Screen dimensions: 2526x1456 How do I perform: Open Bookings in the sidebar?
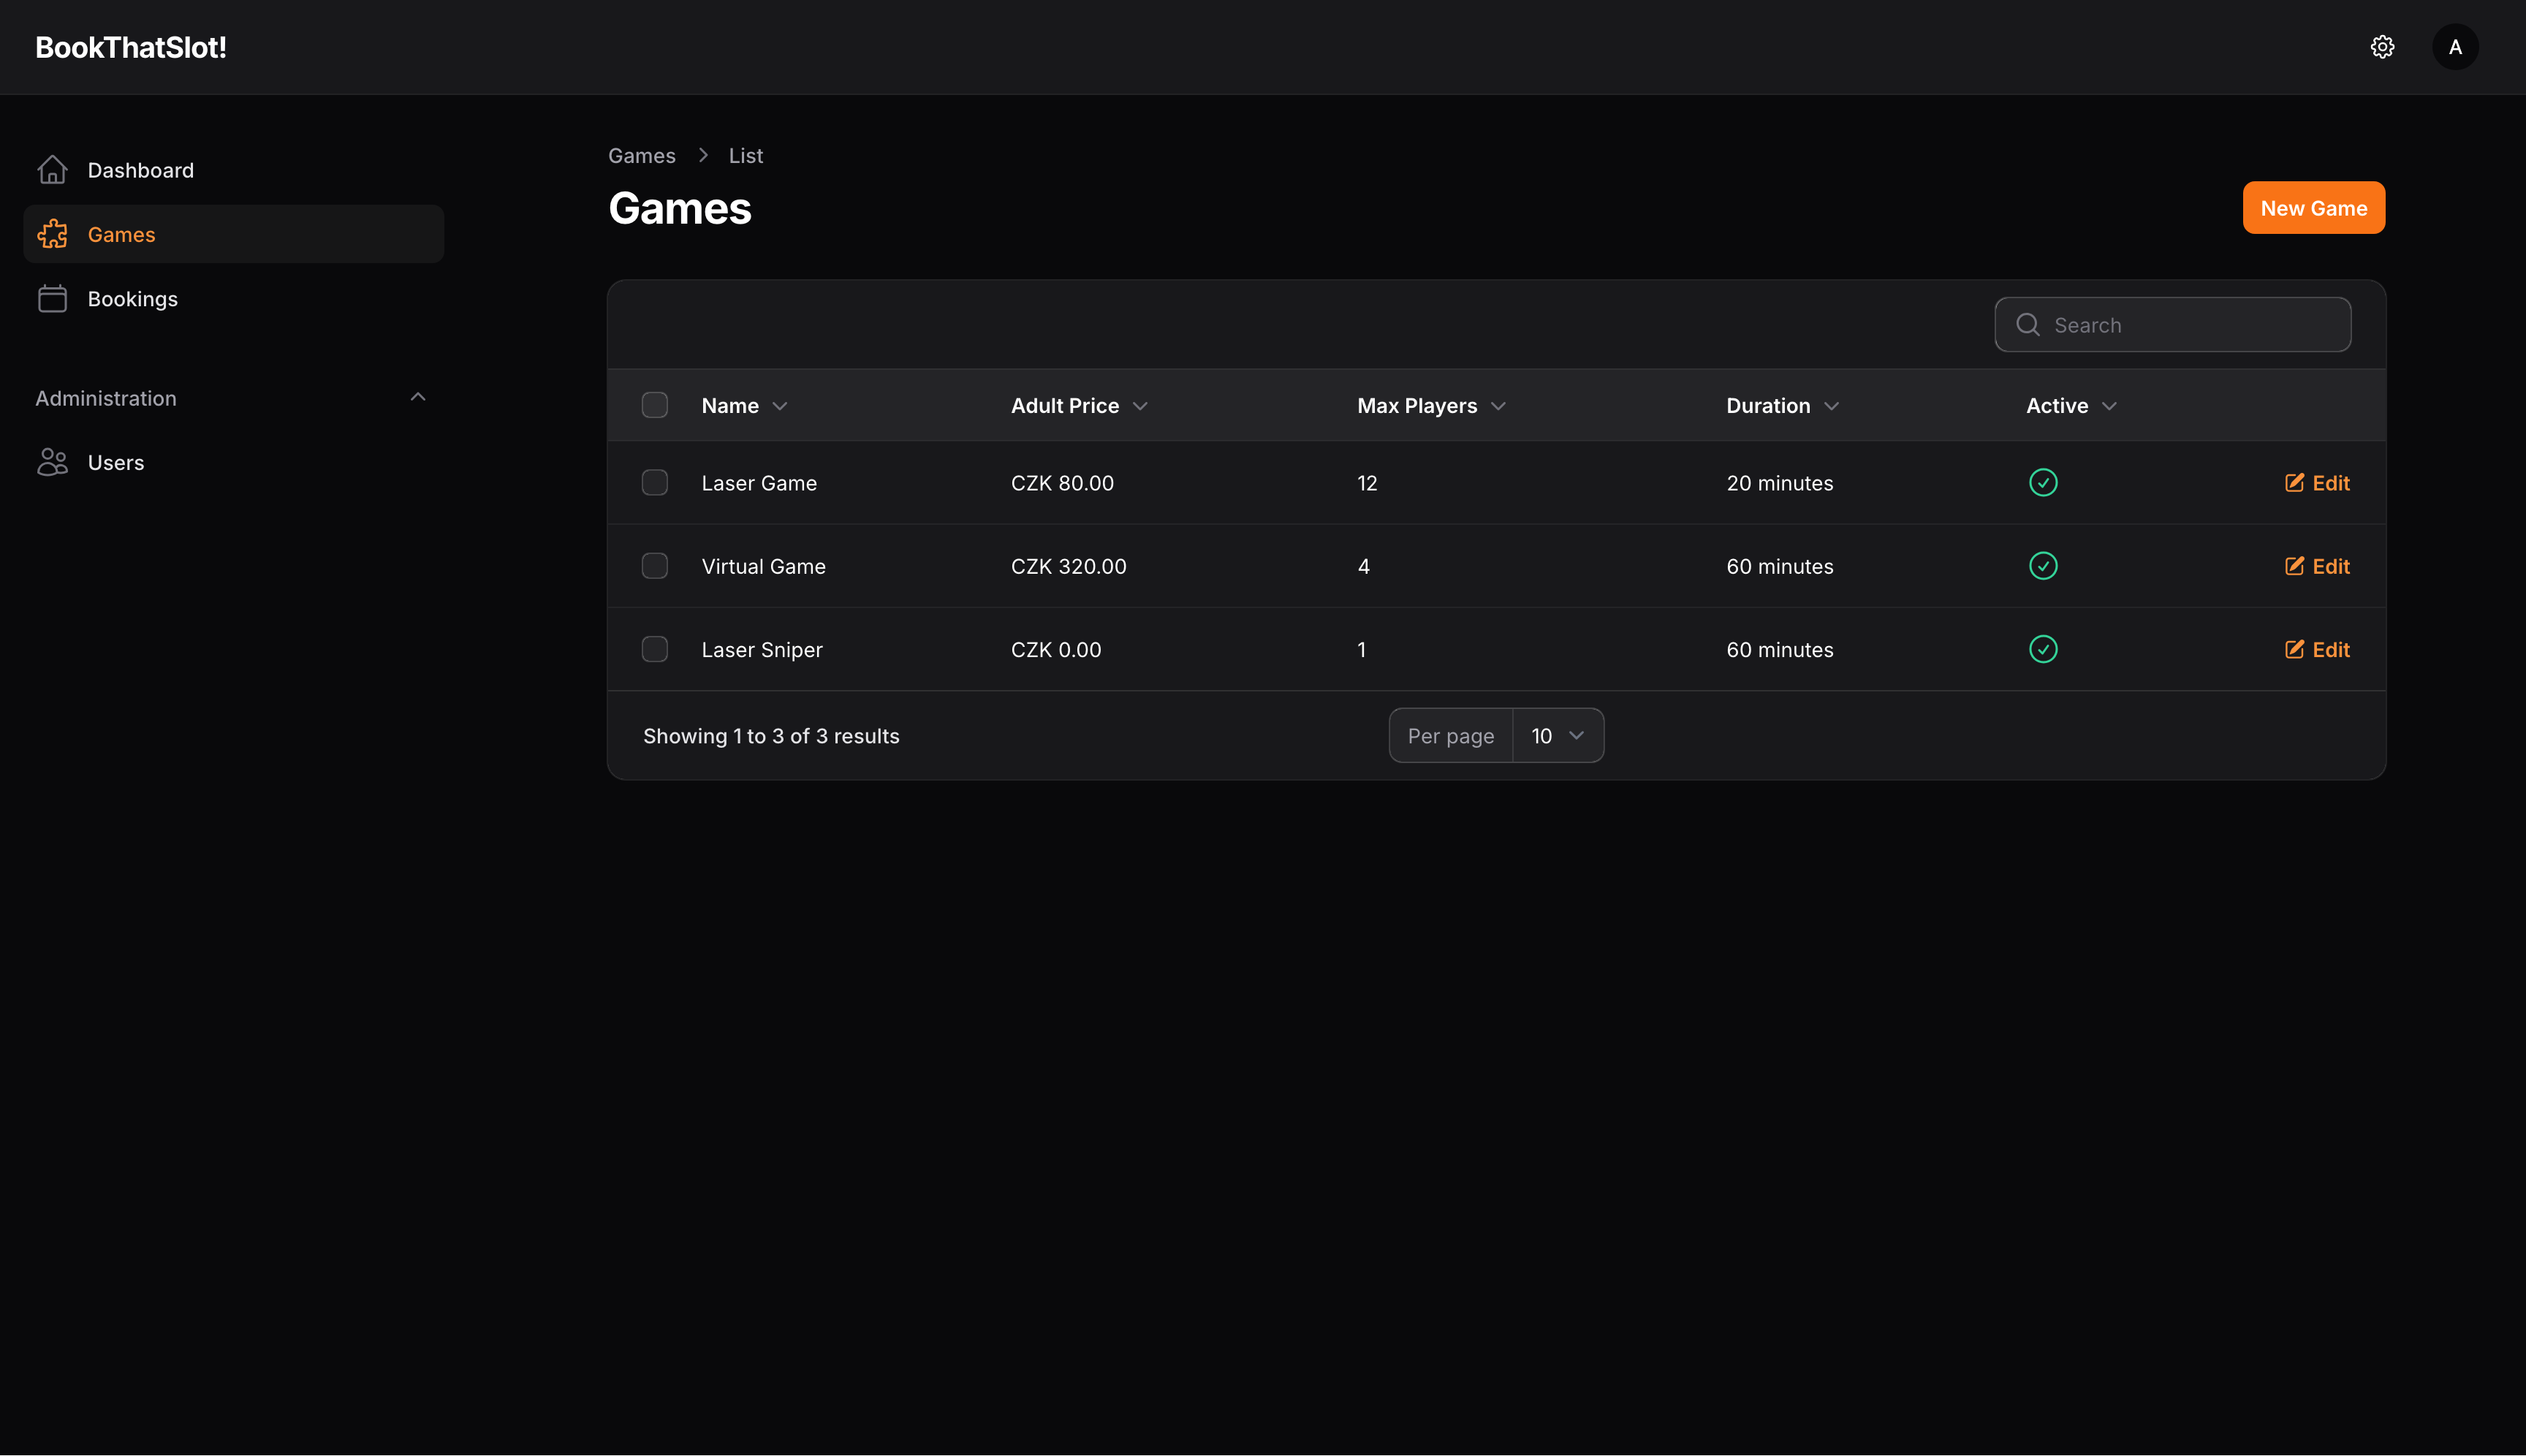(x=132, y=298)
